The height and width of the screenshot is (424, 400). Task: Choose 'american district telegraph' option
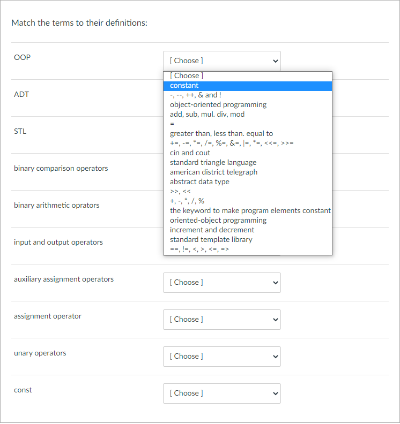214,172
